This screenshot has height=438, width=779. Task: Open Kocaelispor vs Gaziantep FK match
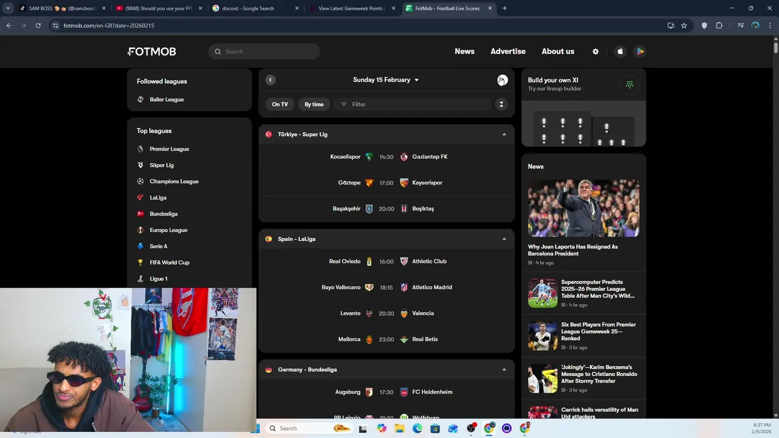(386, 157)
